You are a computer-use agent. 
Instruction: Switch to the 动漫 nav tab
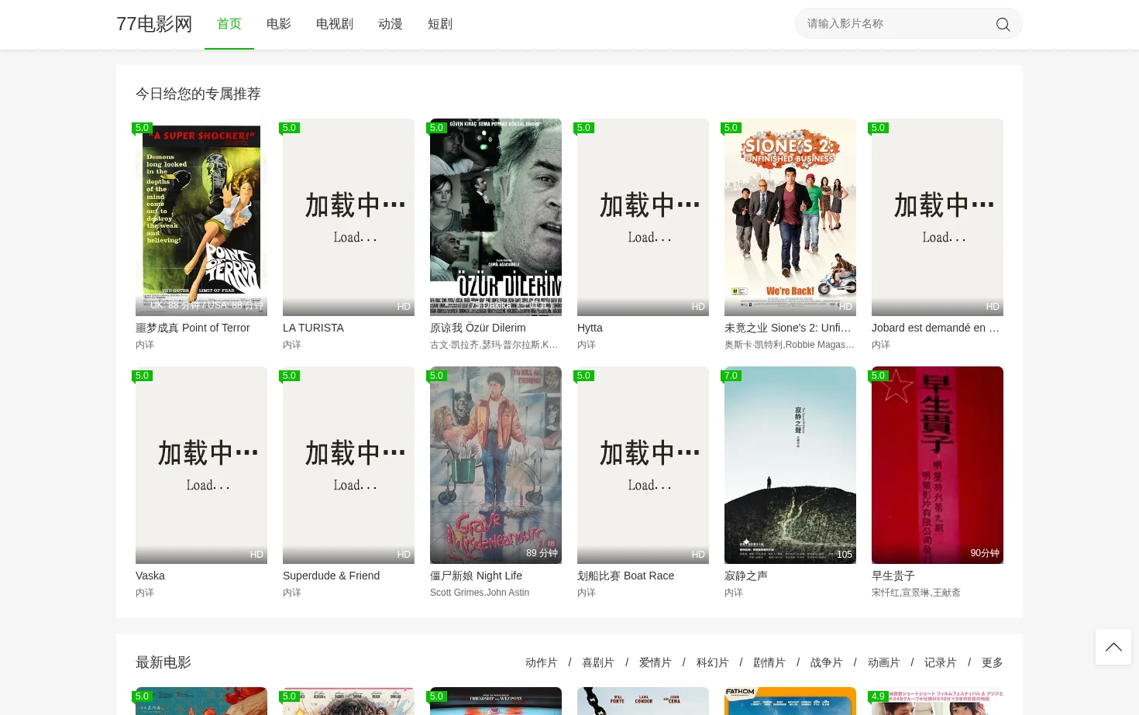(391, 24)
